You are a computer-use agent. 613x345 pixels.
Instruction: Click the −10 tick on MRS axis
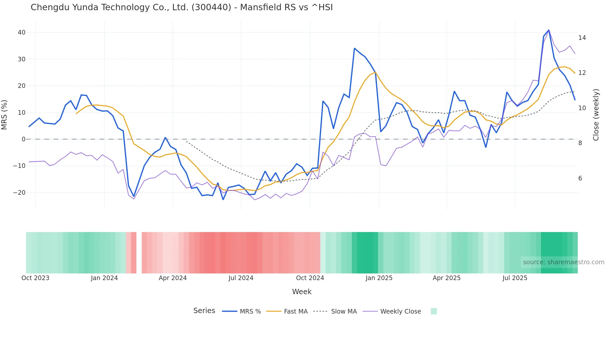point(19,166)
